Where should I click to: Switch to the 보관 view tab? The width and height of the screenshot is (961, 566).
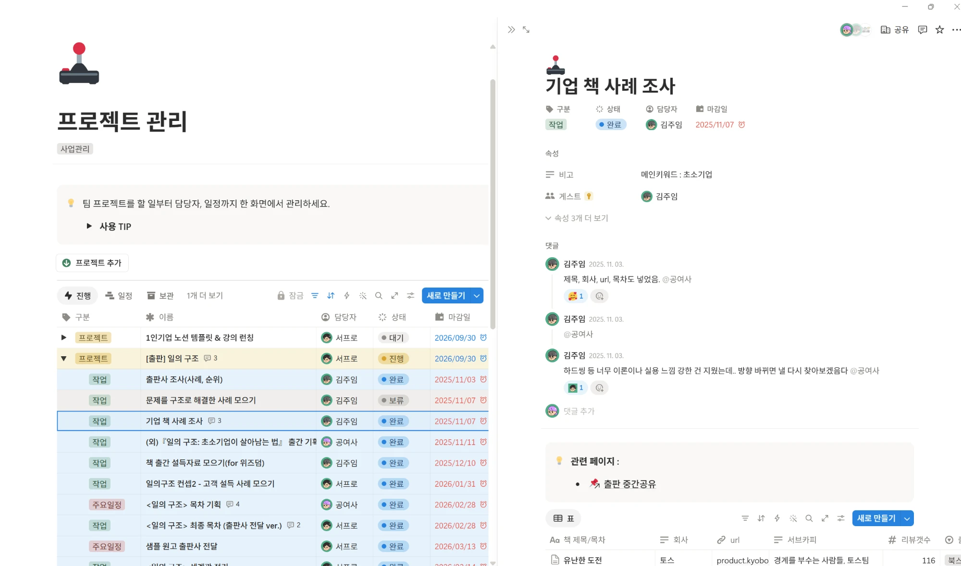[160, 296]
